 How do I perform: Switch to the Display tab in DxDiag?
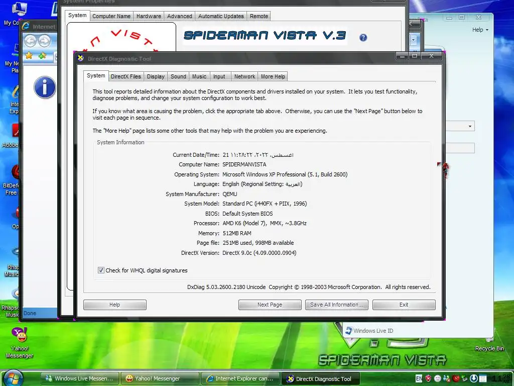[x=156, y=76]
